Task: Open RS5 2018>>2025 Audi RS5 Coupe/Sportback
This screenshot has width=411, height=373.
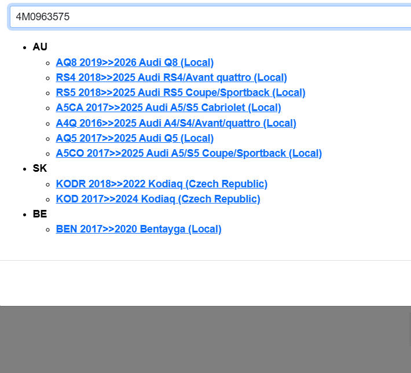Action: pos(180,93)
